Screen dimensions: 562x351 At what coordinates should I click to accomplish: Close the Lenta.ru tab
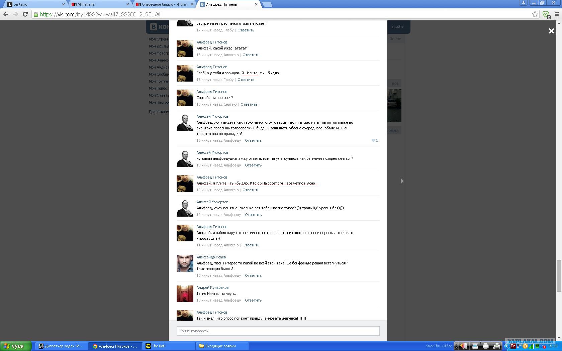point(64,4)
